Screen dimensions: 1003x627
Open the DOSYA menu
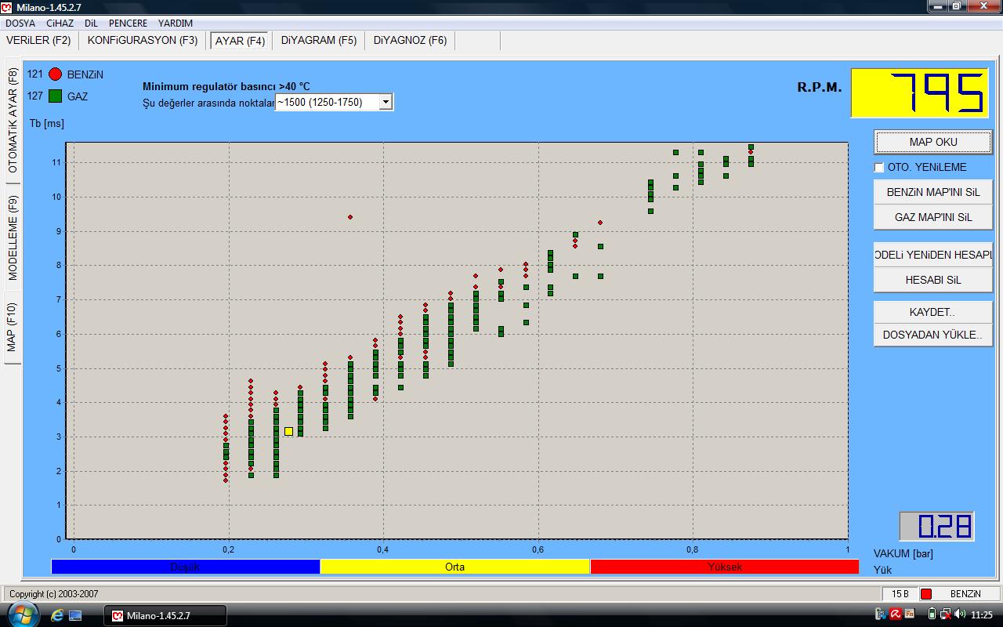click(20, 24)
